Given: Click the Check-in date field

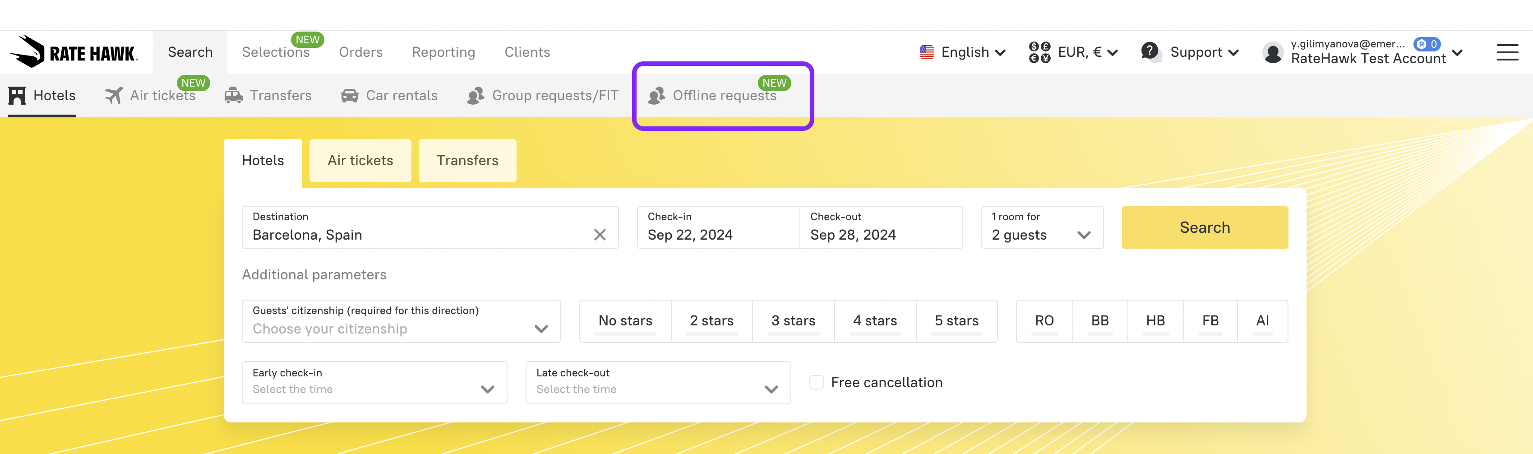Looking at the screenshot, I should point(717,227).
